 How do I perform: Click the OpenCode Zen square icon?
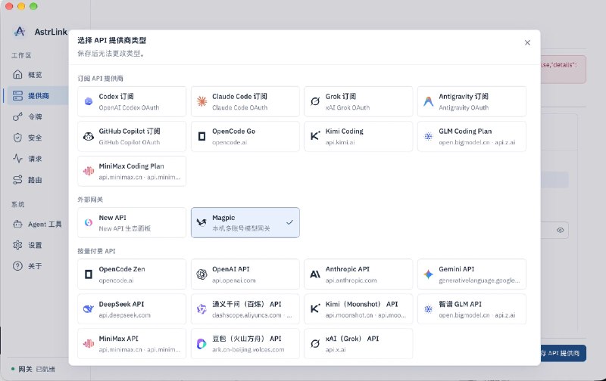(89, 274)
